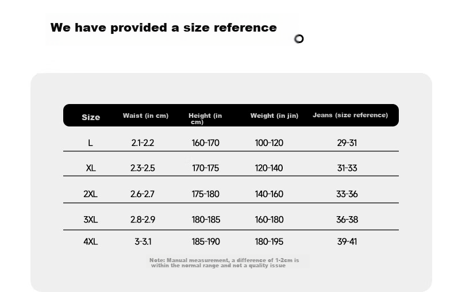Select the XL size row label
The width and height of the screenshot is (454, 292).
point(91,168)
